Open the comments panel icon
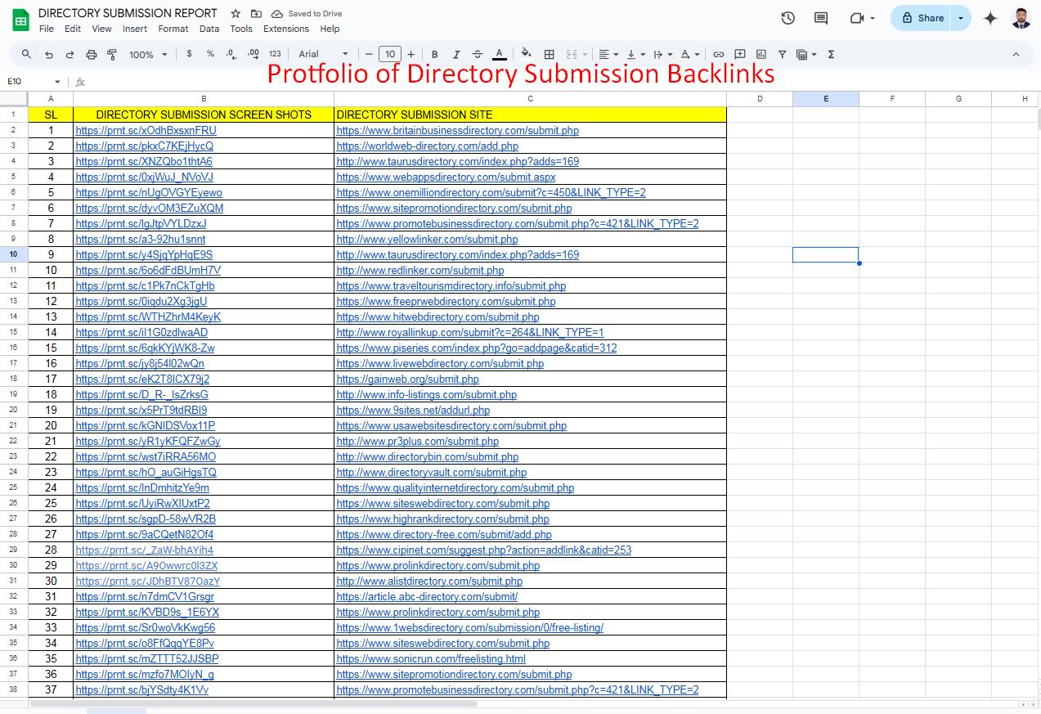This screenshot has height=714, width=1041. click(821, 18)
